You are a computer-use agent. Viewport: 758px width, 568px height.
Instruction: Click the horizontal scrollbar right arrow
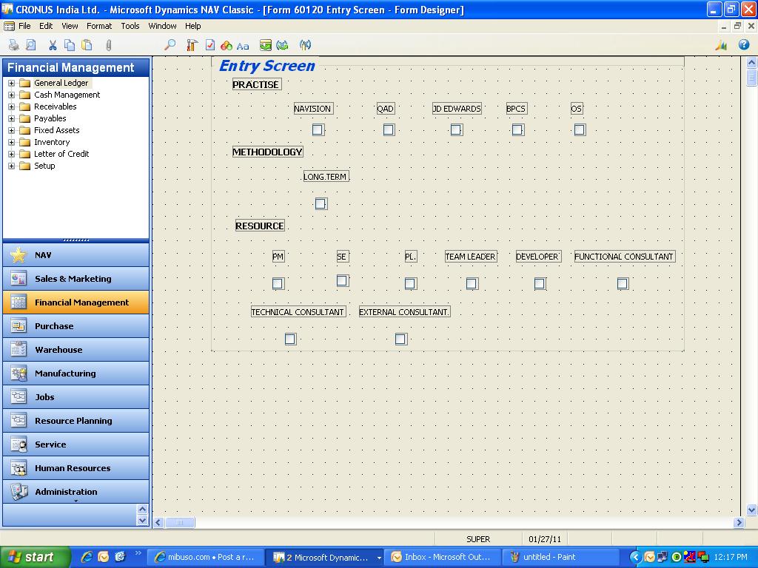tap(739, 522)
